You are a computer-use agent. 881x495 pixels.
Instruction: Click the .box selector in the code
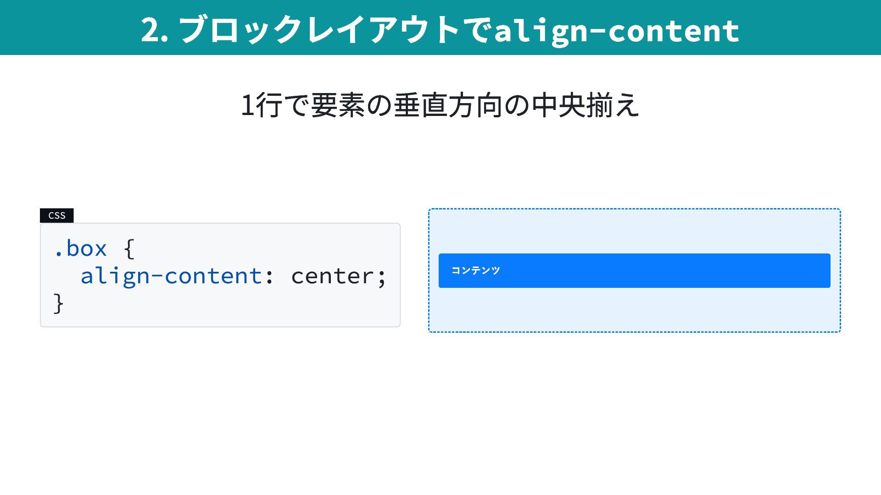81,249
